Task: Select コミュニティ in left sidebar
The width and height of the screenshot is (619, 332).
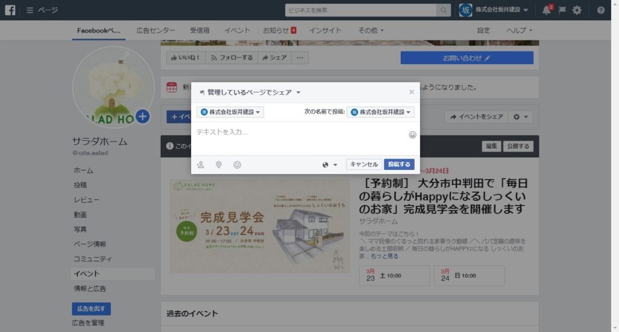Action: (92, 259)
